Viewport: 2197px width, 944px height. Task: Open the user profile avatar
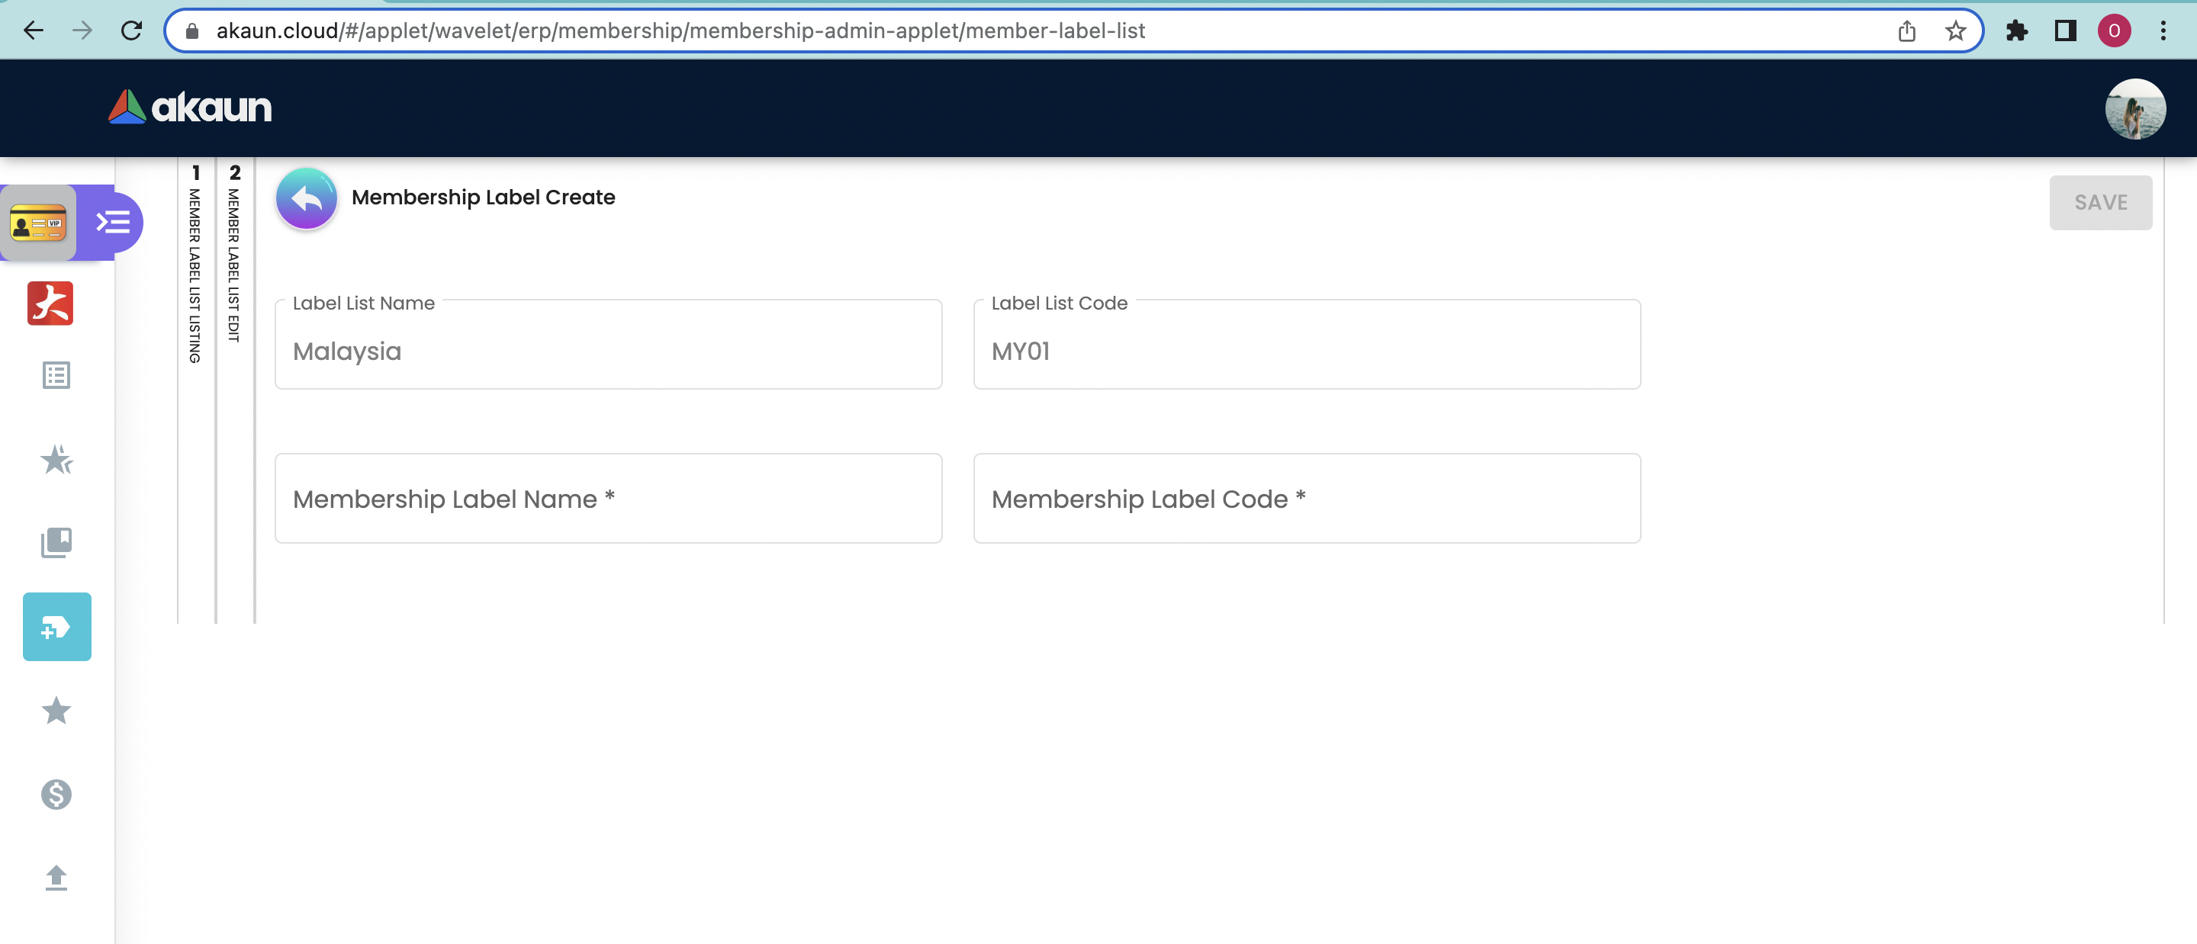pyautogui.click(x=2134, y=108)
